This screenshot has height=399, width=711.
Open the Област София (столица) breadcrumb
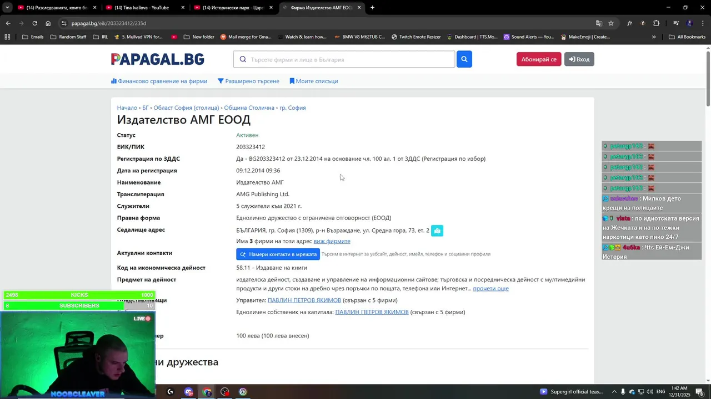(x=186, y=108)
